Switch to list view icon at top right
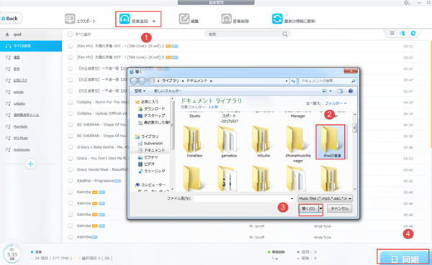This screenshot has width=432, height=265. (392, 33)
